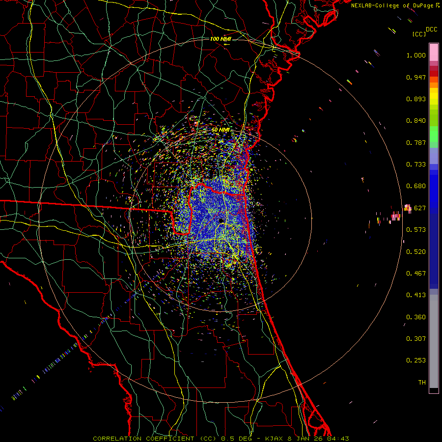Select the 0.307 scale value

tap(416, 339)
